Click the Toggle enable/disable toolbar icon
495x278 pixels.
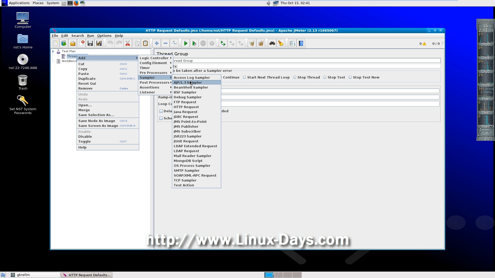click(x=174, y=44)
